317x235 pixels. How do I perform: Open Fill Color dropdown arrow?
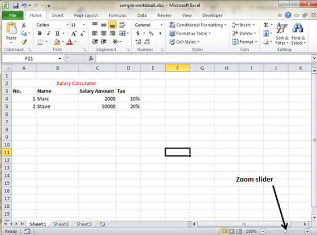[x=63, y=42]
